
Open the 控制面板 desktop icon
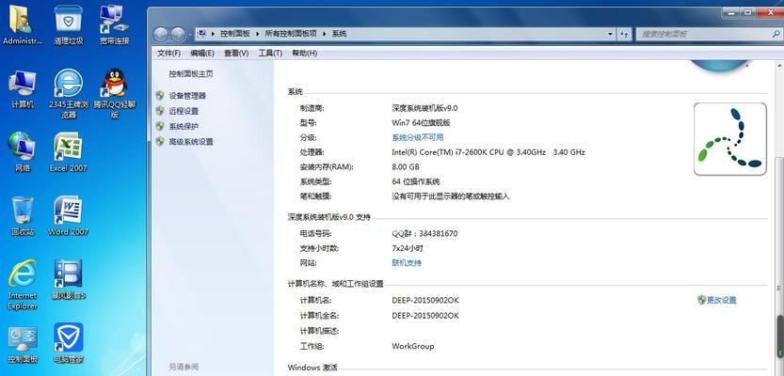coord(22,343)
